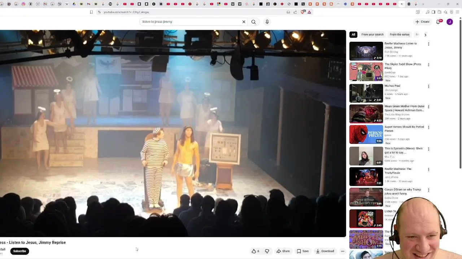Click the video player to pause
The height and width of the screenshot is (259, 462).
pos(173,133)
